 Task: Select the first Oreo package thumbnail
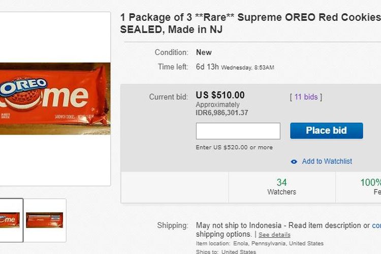(x=10, y=219)
